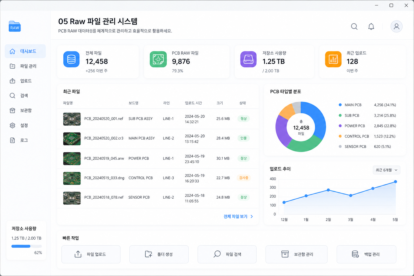414x276 pixels.
Task: Open the search magnifier in header
Action: pyautogui.click(x=354, y=26)
